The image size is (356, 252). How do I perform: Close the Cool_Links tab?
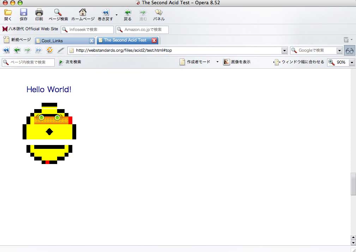point(91,41)
